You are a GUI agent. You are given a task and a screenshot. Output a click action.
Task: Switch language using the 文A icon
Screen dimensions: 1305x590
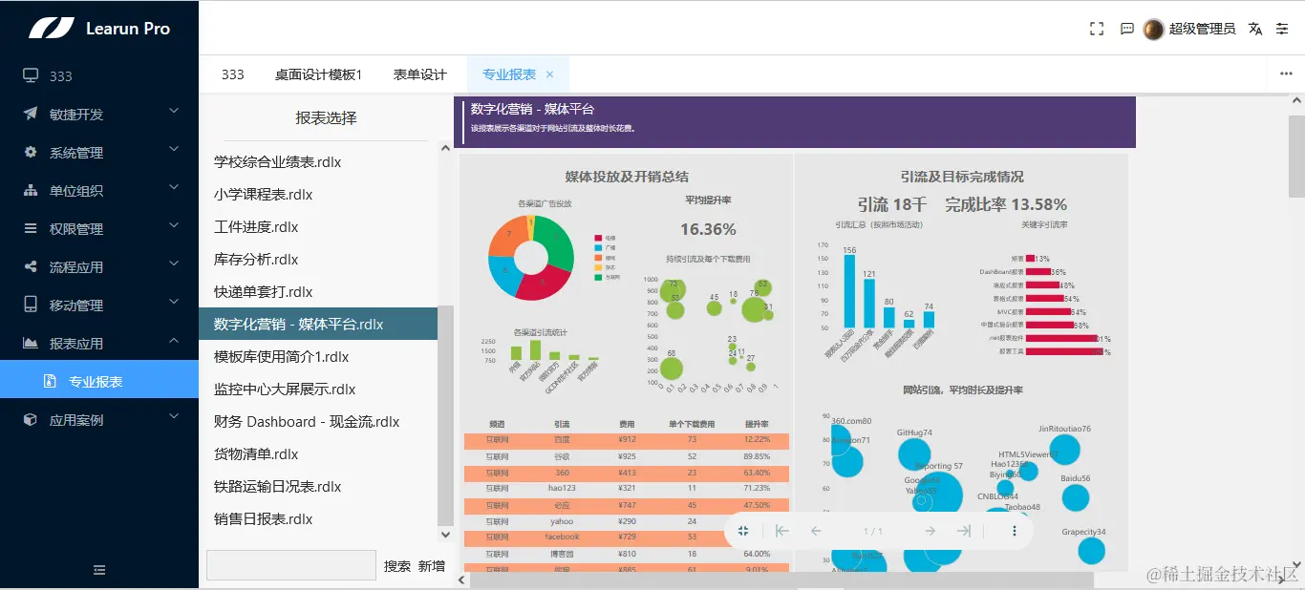click(x=1254, y=29)
